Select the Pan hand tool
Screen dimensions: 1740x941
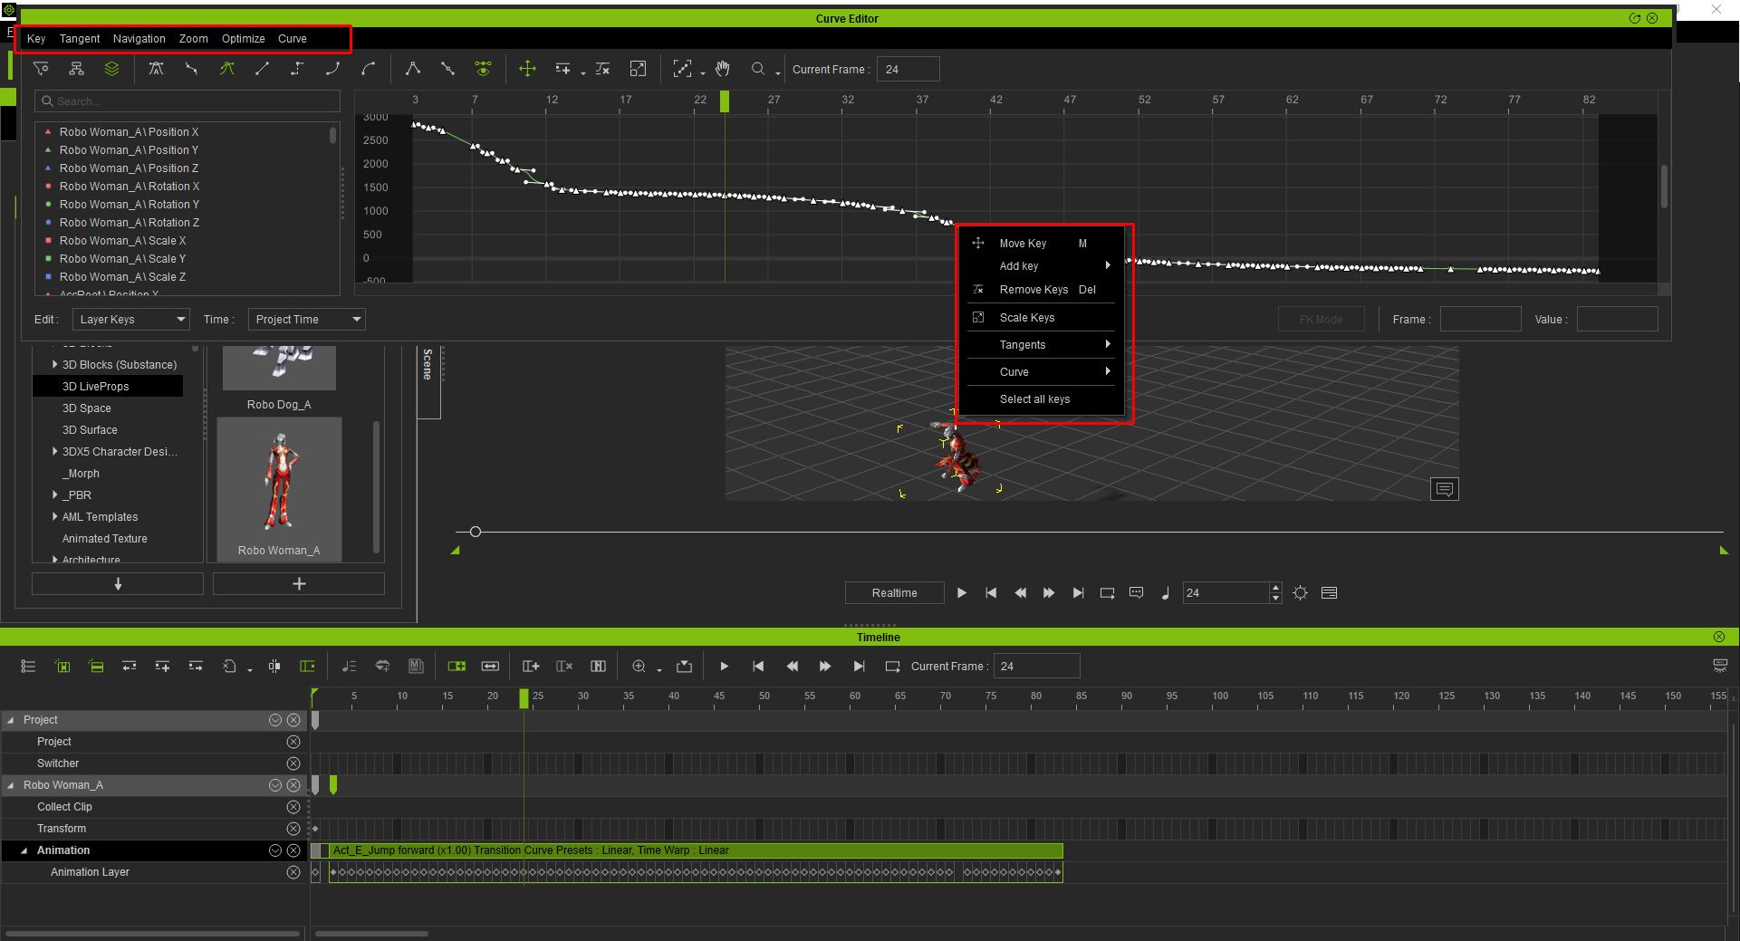pos(722,69)
